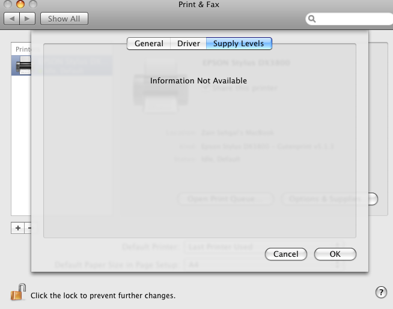Confirm with the OK button
Image resolution: width=393 pixels, height=309 pixels.
tap(335, 254)
